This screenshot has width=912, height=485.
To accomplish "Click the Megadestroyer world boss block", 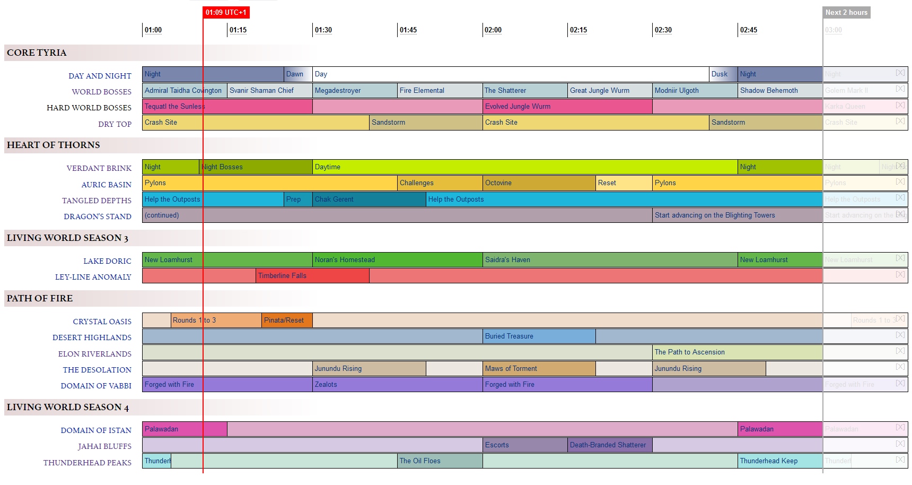I will point(355,90).
